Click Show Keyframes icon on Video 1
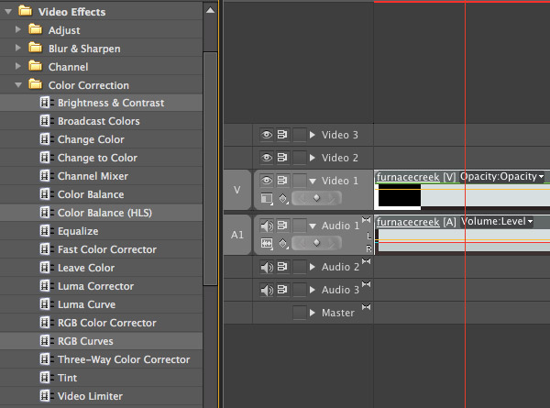550x408 pixels. 283,199
